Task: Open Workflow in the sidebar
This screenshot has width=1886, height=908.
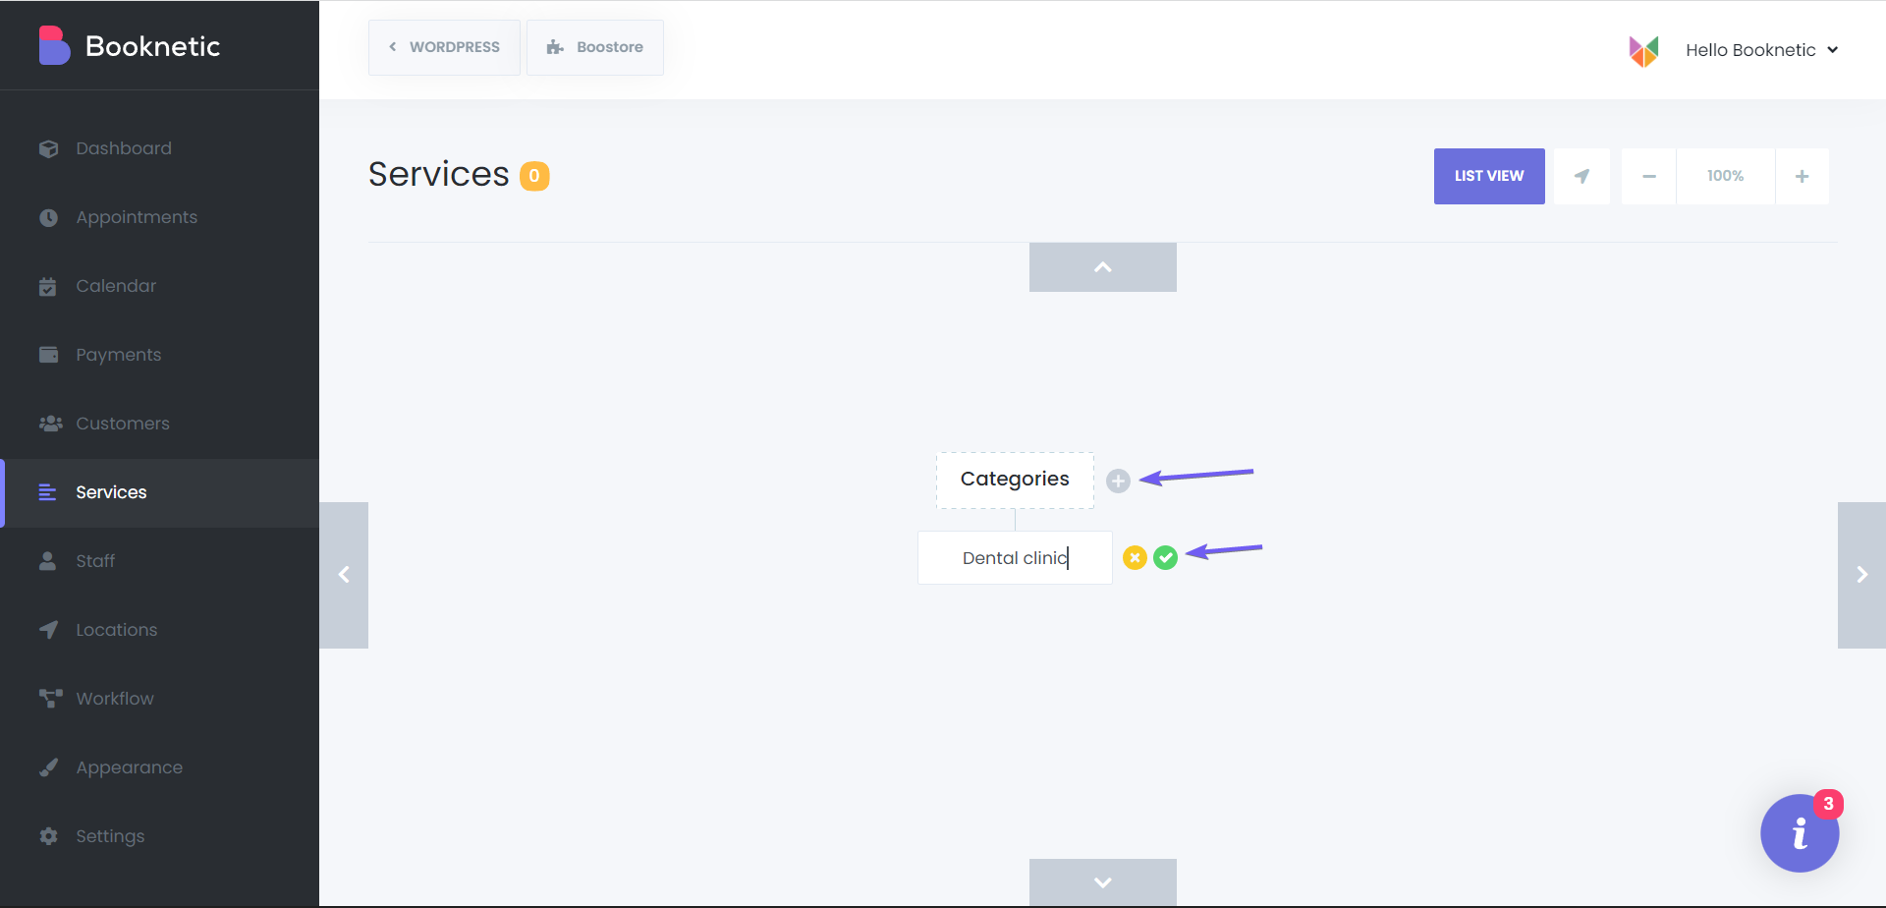Action: click(159, 699)
